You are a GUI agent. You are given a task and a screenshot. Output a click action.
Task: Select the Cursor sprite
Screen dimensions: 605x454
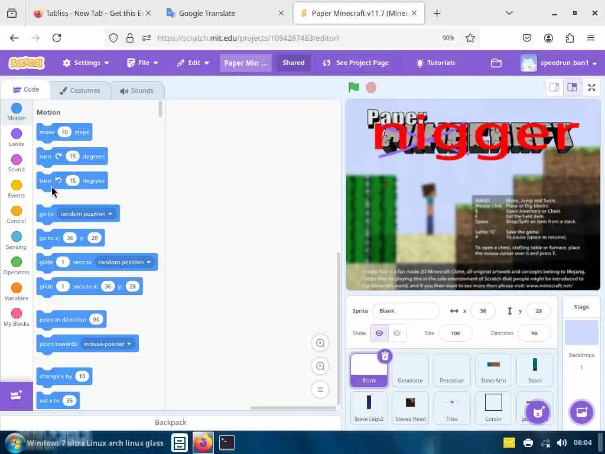coord(493,408)
